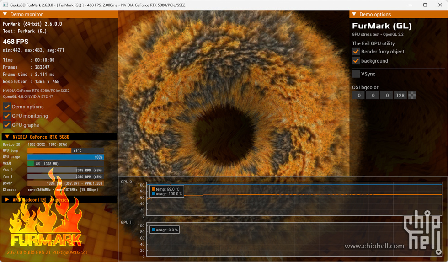Click the Frame time 2.111 ms value
The width and height of the screenshot is (448, 262).
pos(45,74)
